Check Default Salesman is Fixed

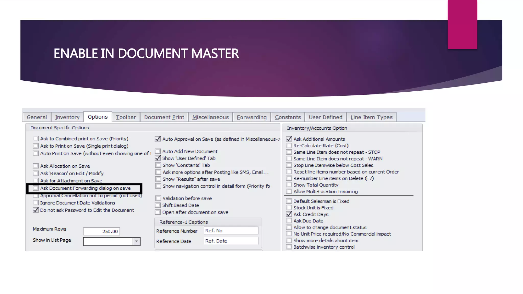tap(289, 201)
